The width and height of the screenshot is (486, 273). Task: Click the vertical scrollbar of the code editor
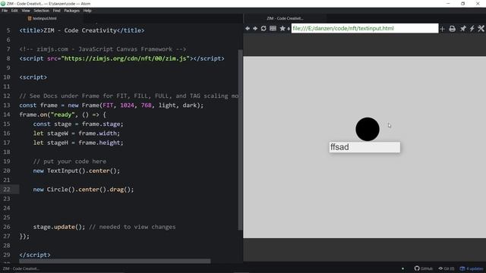coord(240,140)
